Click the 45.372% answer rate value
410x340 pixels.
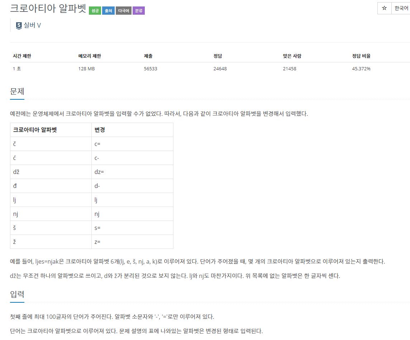pyautogui.click(x=361, y=69)
